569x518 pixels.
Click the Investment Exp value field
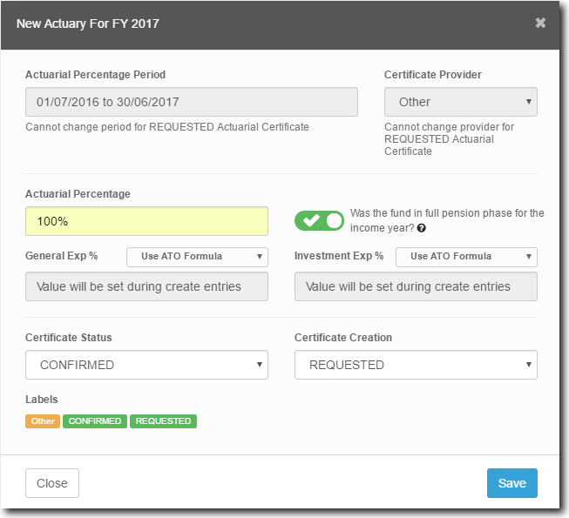(416, 286)
